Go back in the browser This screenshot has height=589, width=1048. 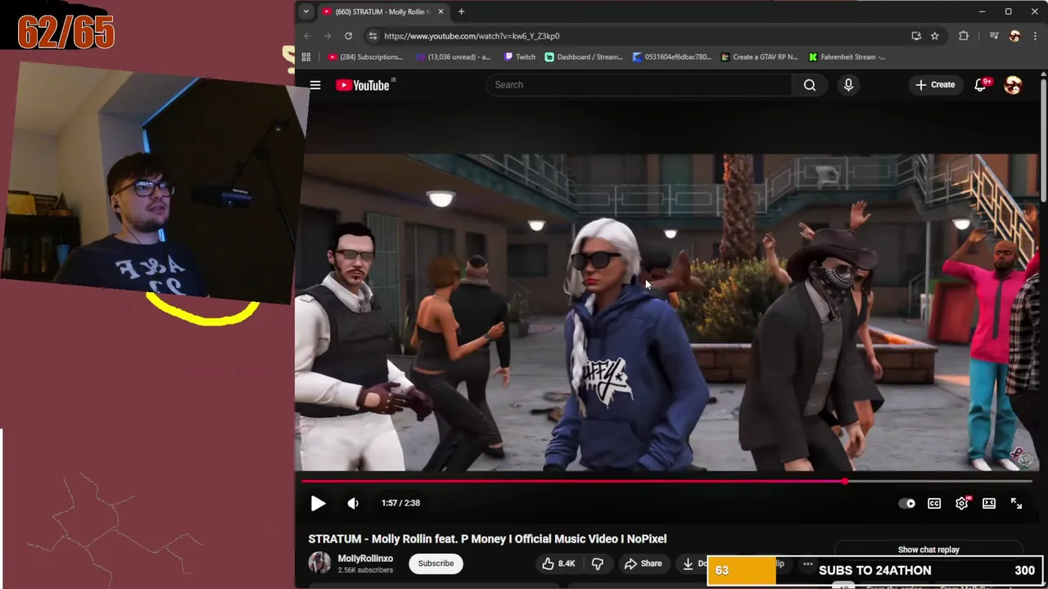(x=307, y=36)
